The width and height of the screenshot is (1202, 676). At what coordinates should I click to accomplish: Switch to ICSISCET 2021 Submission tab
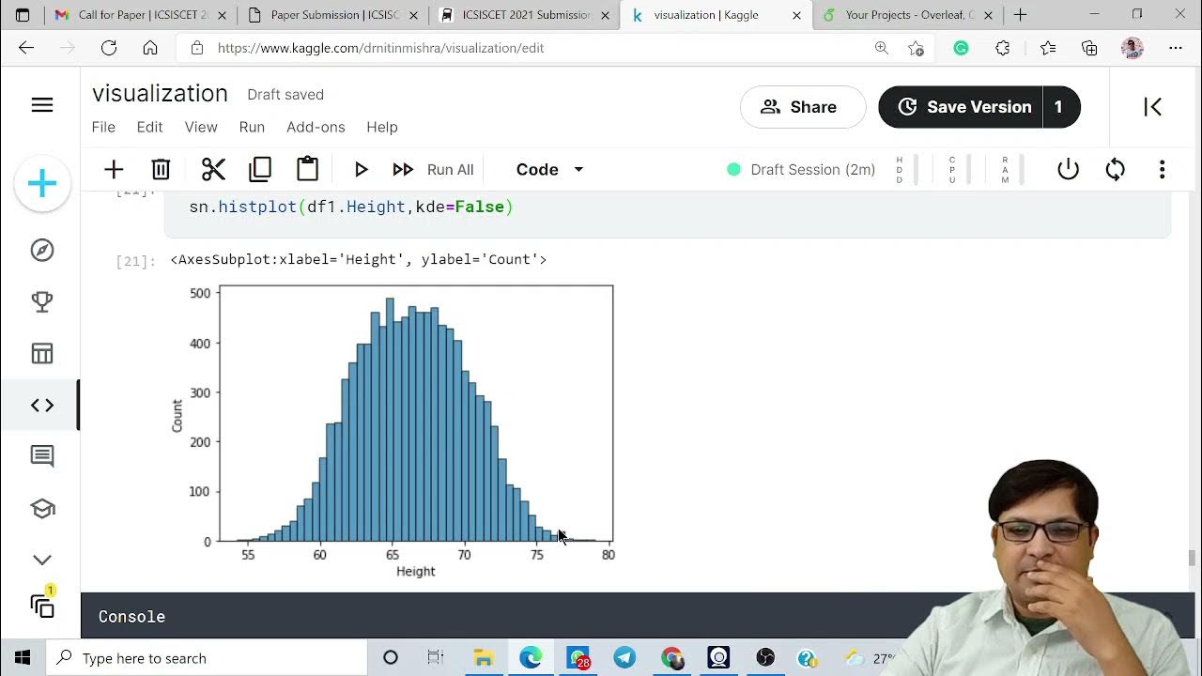[x=524, y=15]
